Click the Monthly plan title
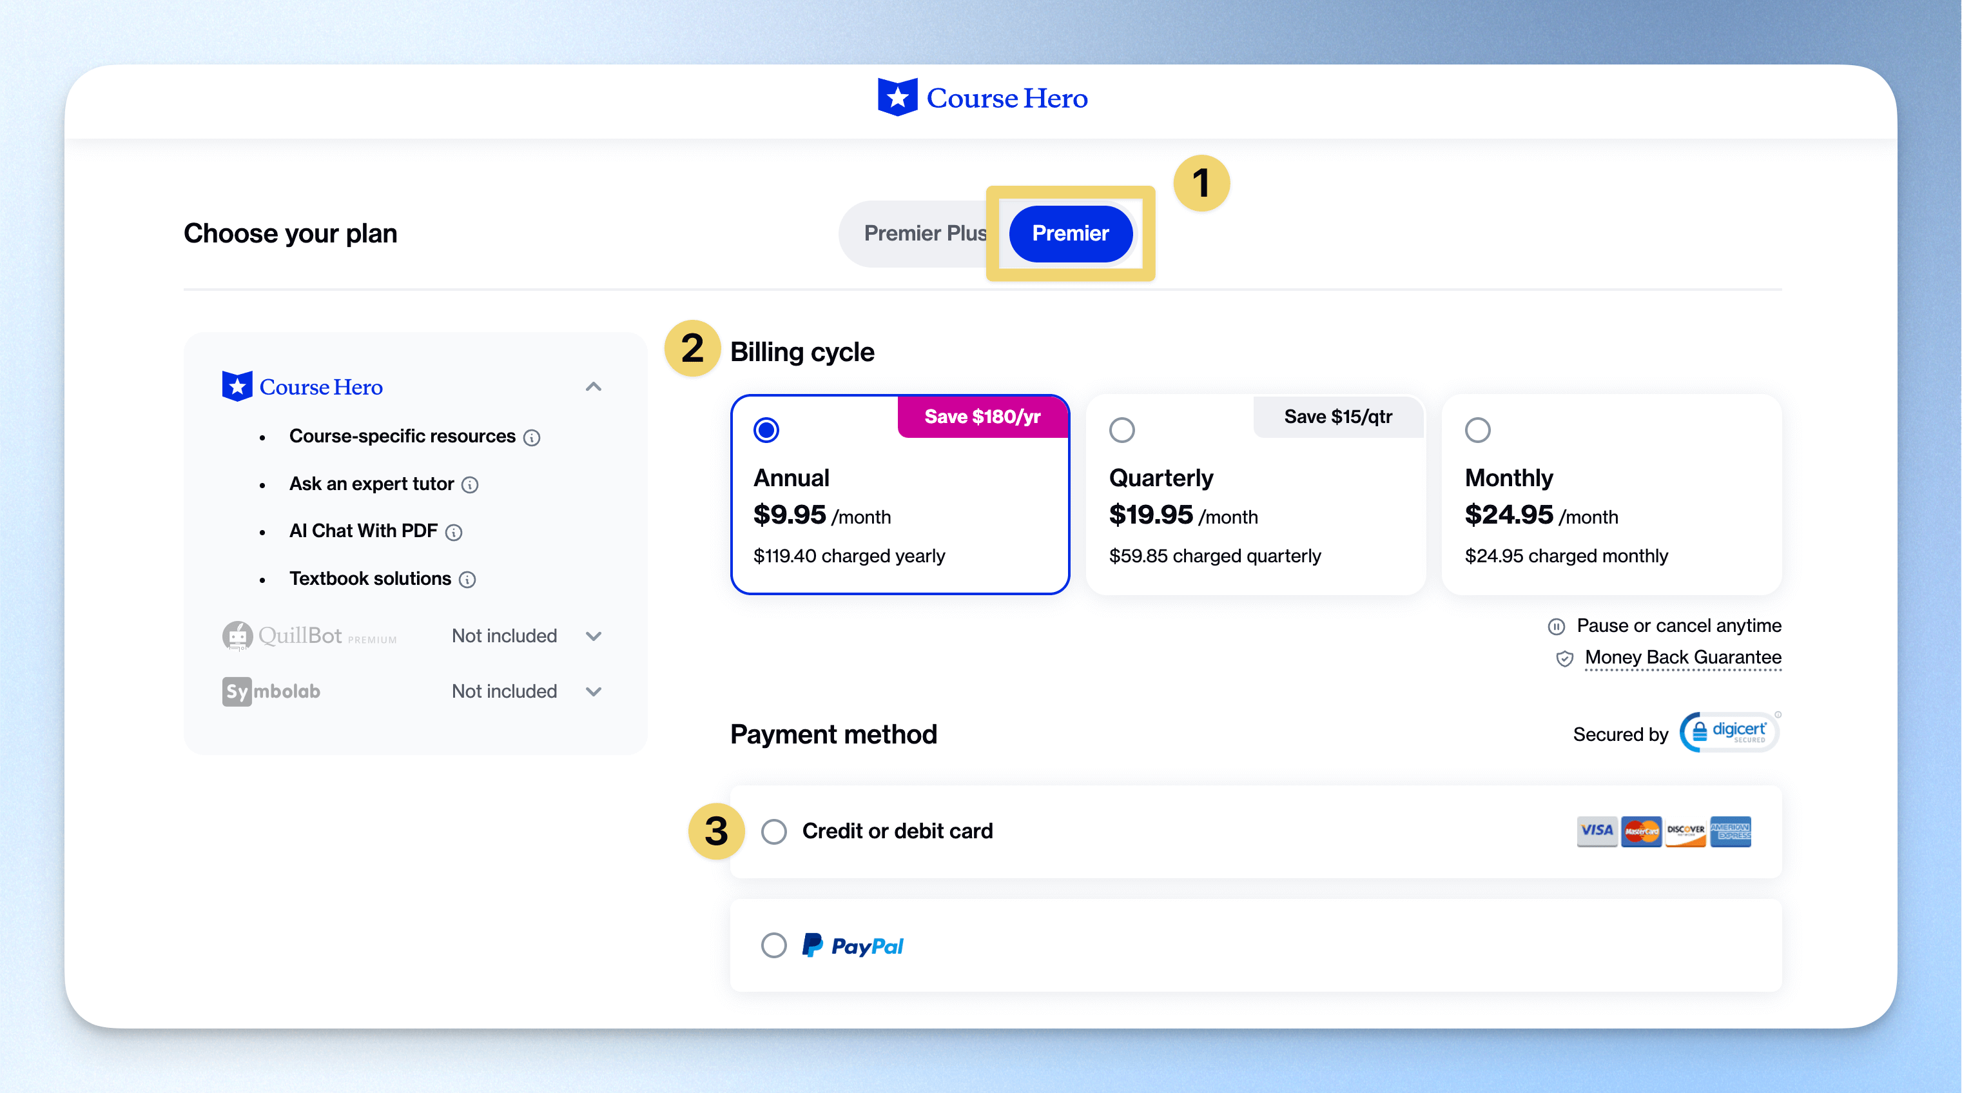The image size is (1962, 1093). (x=1509, y=478)
